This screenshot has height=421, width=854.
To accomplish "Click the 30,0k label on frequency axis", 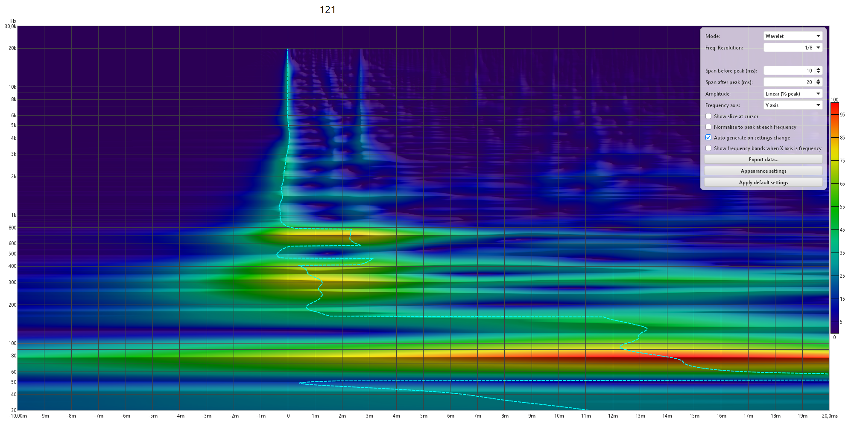I will tap(11, 26).
